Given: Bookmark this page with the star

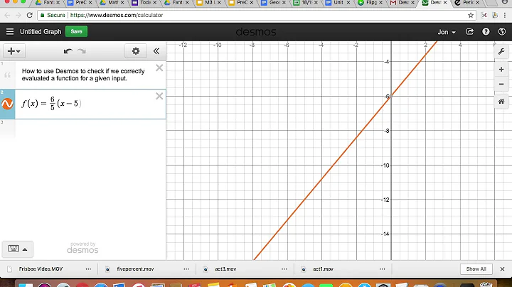Looking at the screenshot, I should [x=471, y=15].
